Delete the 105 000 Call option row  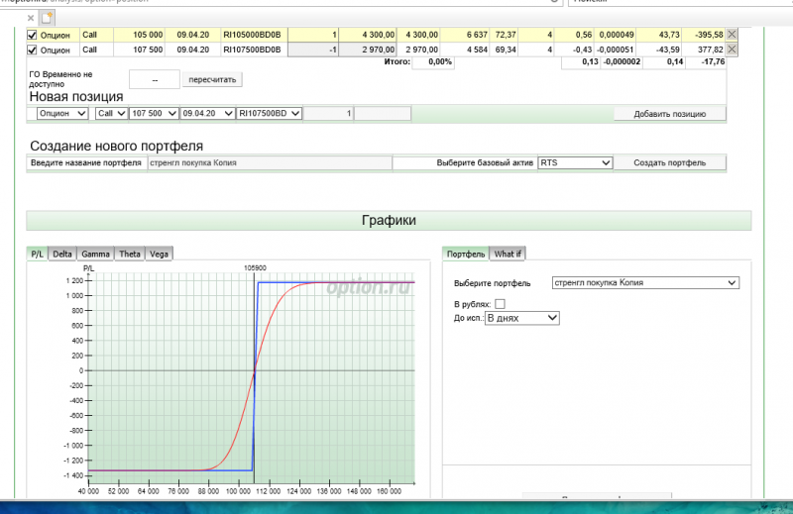732,35
